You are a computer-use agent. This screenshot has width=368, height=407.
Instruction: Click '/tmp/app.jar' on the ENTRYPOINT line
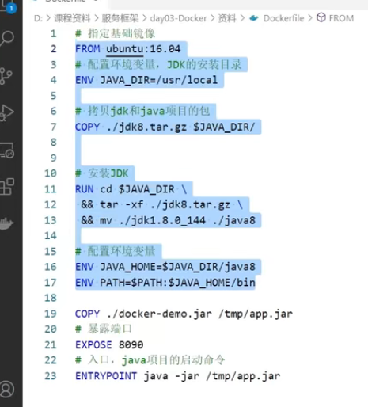[243, 376]
